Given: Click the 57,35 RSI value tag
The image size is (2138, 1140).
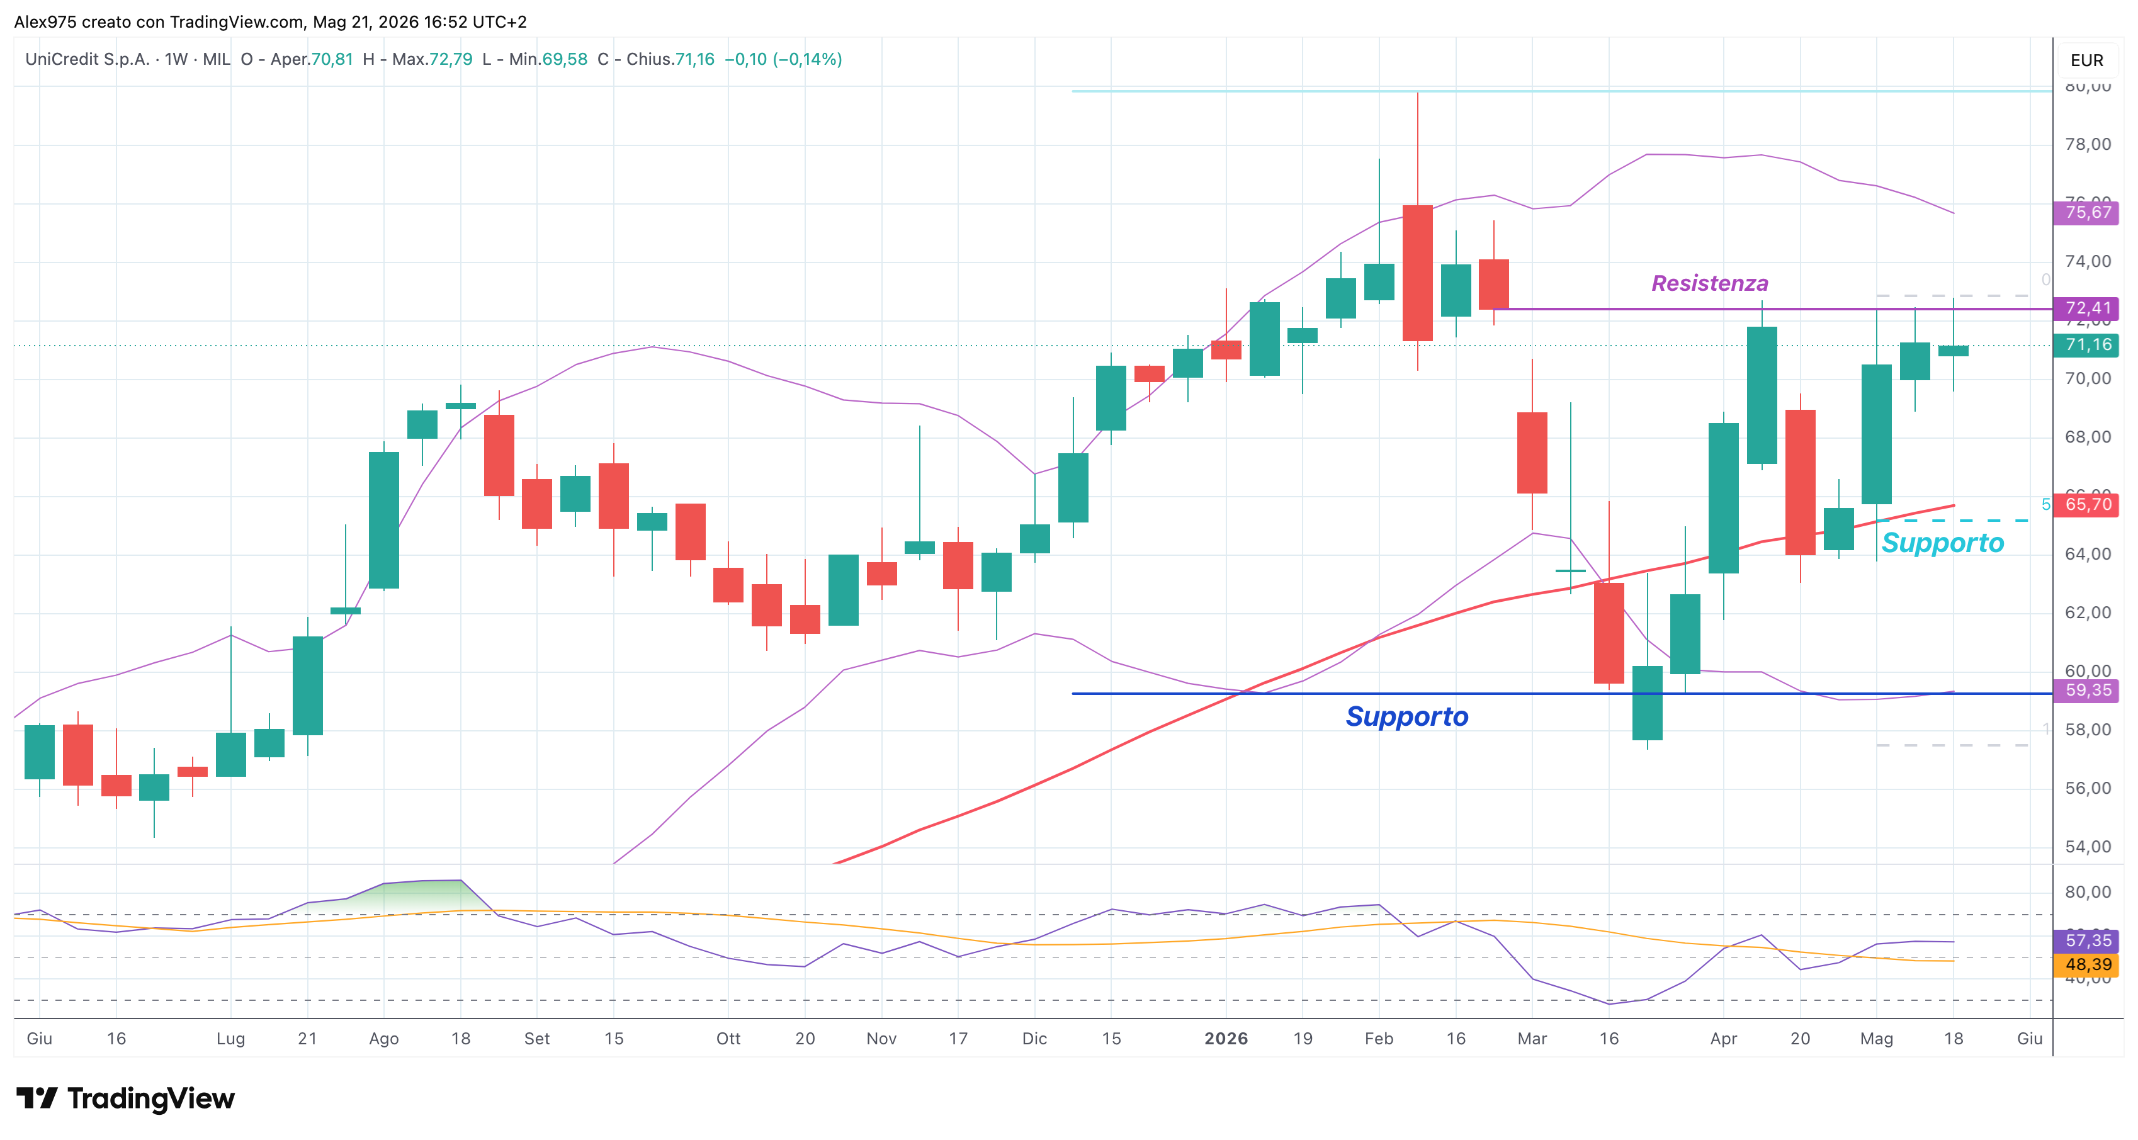Looking at the screenshot, I should pos(2086,941).
